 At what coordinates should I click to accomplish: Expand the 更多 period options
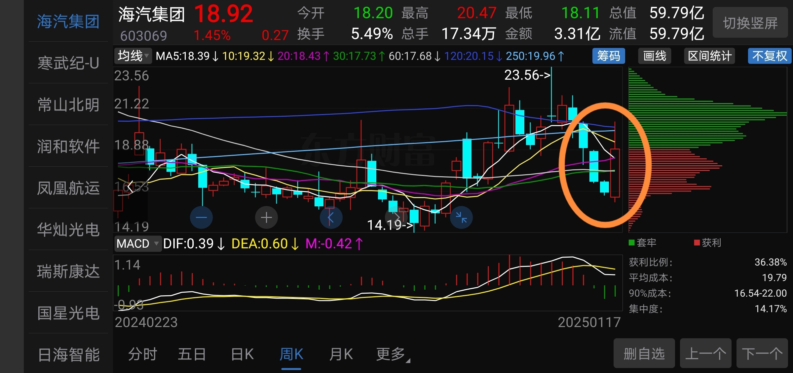coord(392,354)
